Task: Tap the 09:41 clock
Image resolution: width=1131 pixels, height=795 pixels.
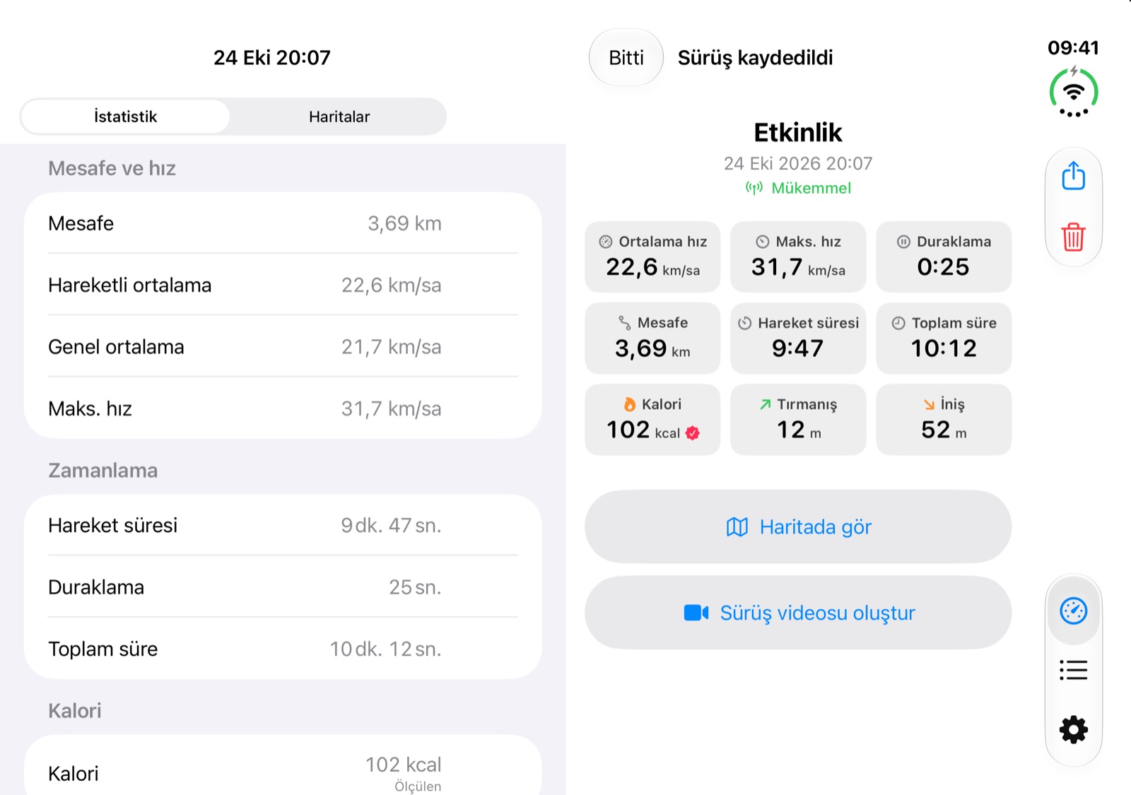Action: point(1073,47)
